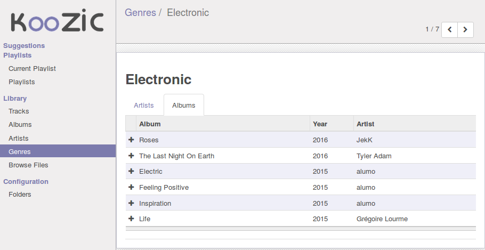Image resolution: width=485 pixels, height=250 pixels.
Task: Go to previous genre with left arrow
Action: tap(449, 30)
